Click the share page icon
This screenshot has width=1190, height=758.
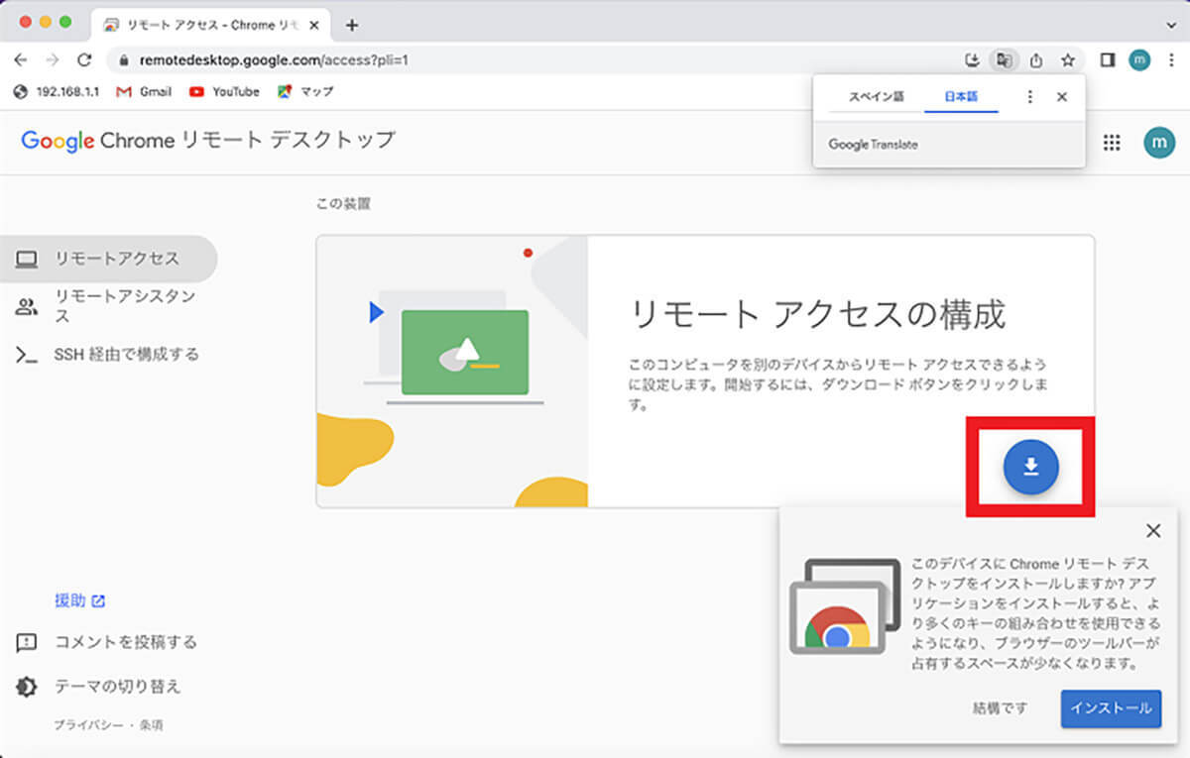click(1036, 60)
